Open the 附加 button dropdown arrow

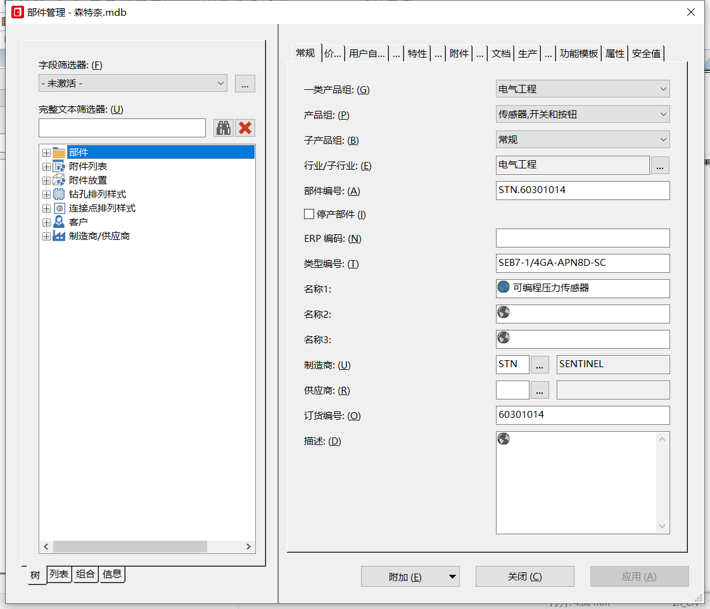(x=452, y=577)
